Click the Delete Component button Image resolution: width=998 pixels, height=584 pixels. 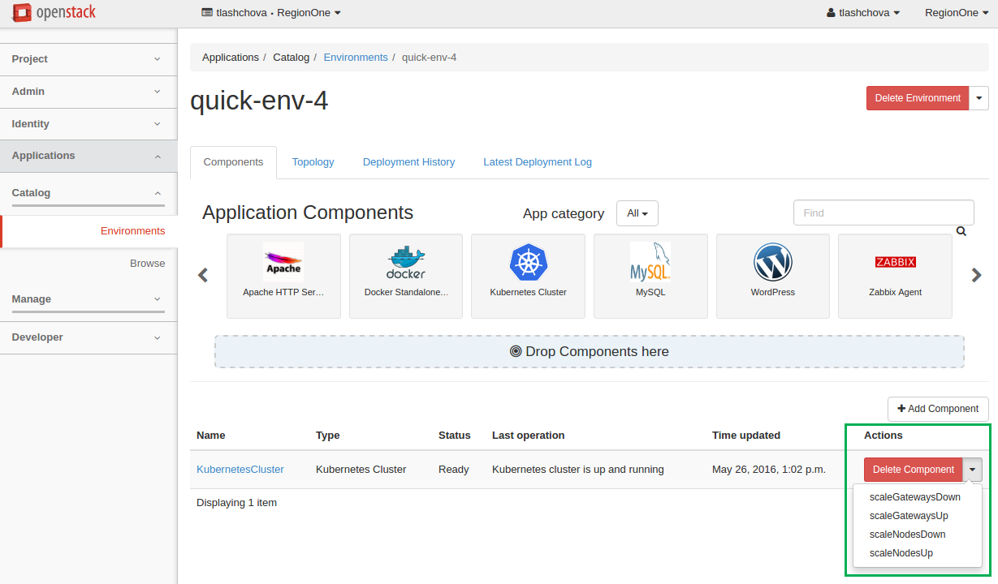[913, 470]
